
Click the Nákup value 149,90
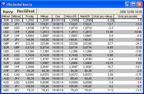45,40
